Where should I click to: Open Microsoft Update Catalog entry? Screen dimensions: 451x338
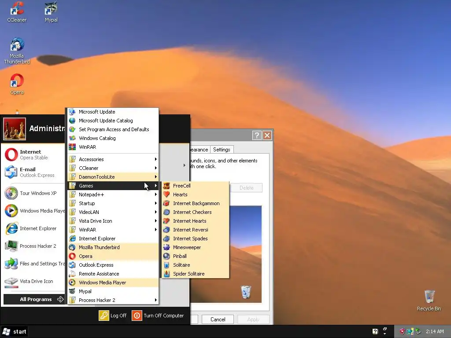pos(113,121)
